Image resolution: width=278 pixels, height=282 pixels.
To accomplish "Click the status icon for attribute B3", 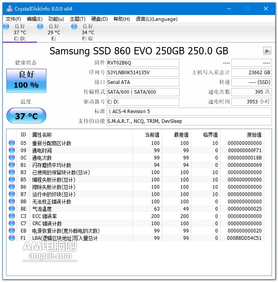I will coord(12,172).
